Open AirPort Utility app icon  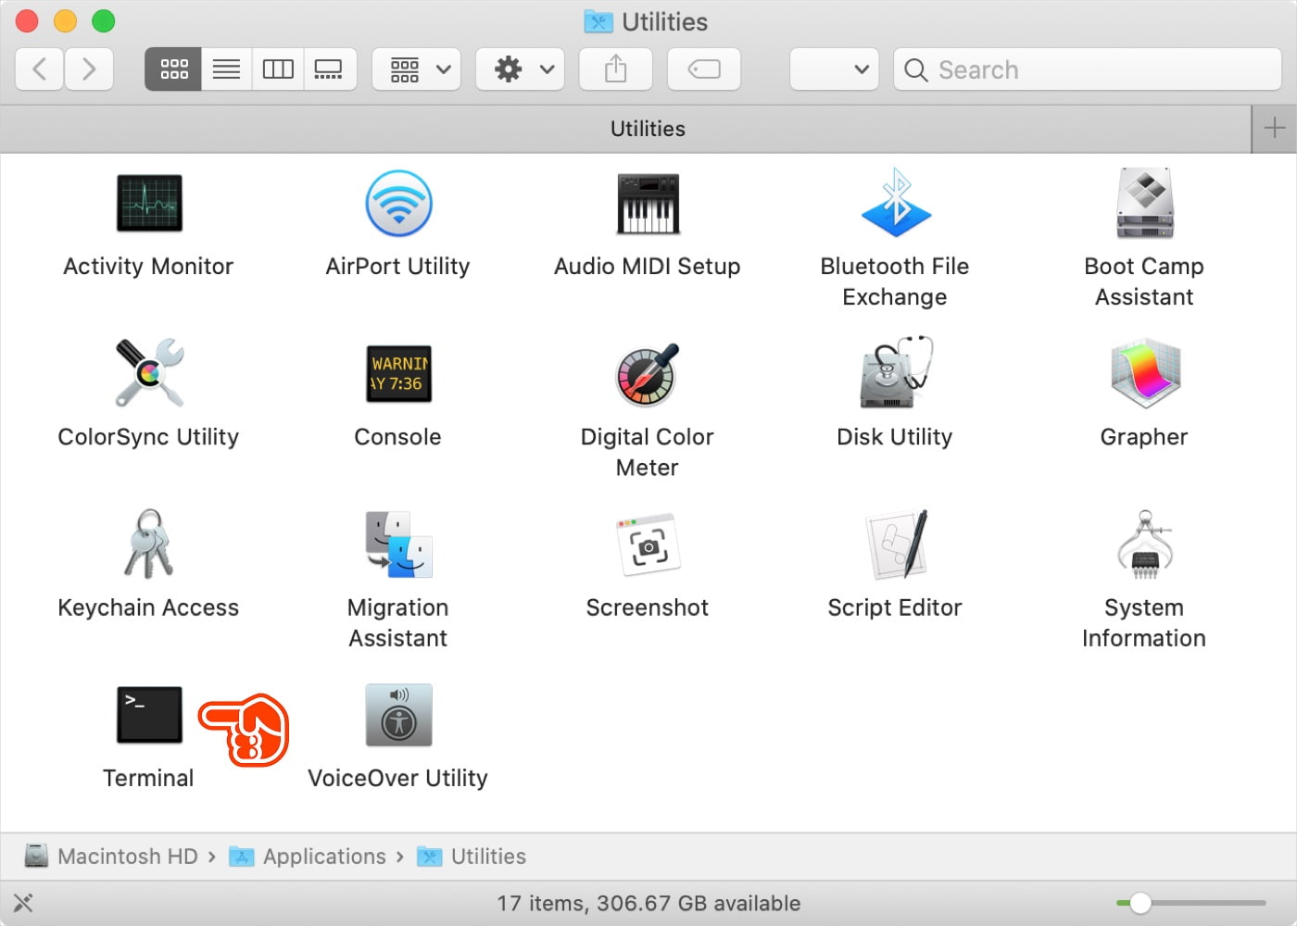click(x=398, y=203)
